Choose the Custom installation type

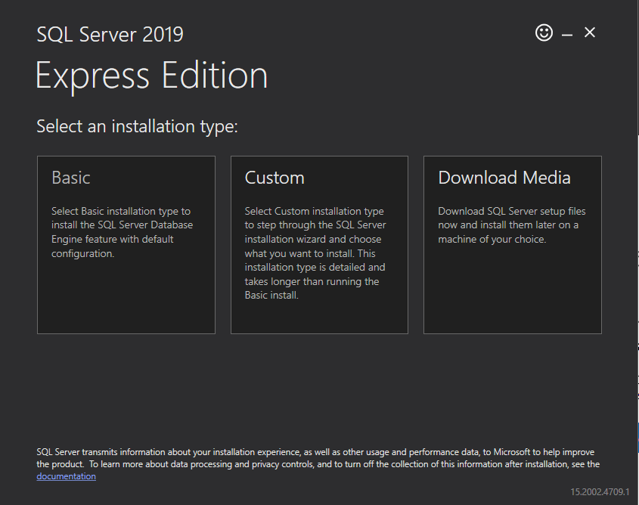coord(319,244)
